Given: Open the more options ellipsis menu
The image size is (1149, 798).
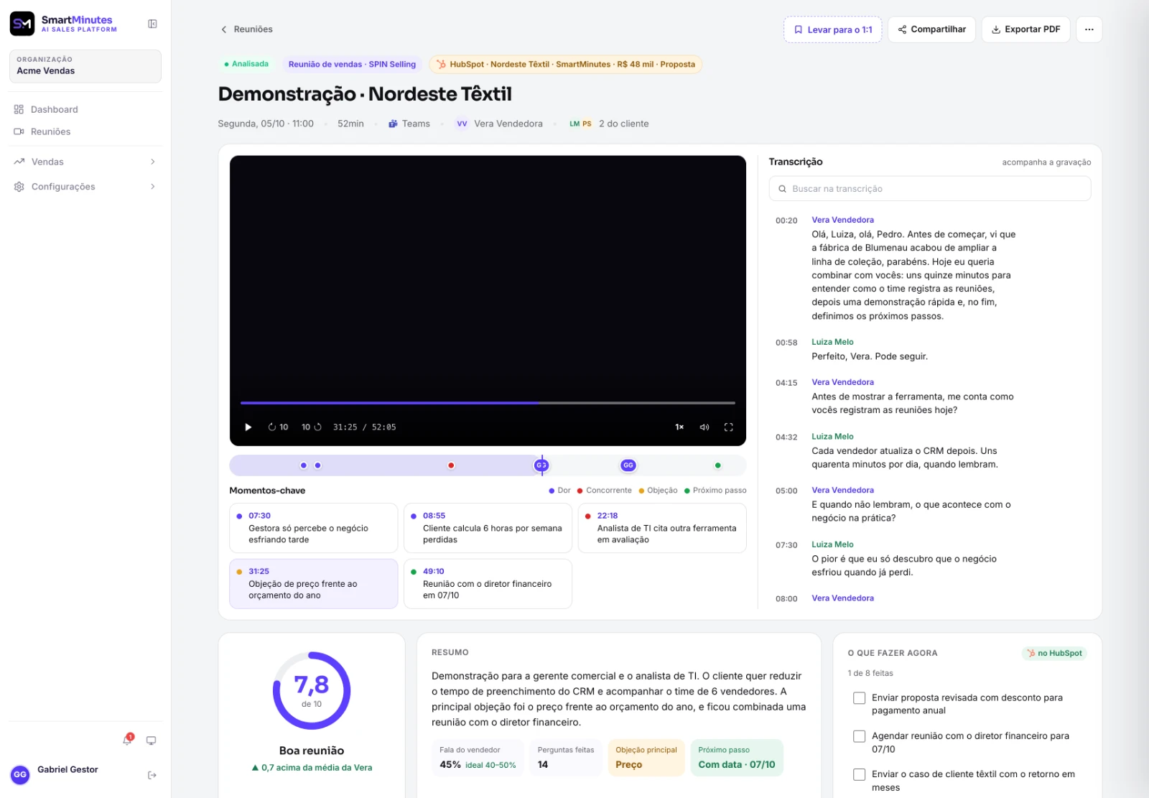Looking at the screenshot, I should point(1089,29).
